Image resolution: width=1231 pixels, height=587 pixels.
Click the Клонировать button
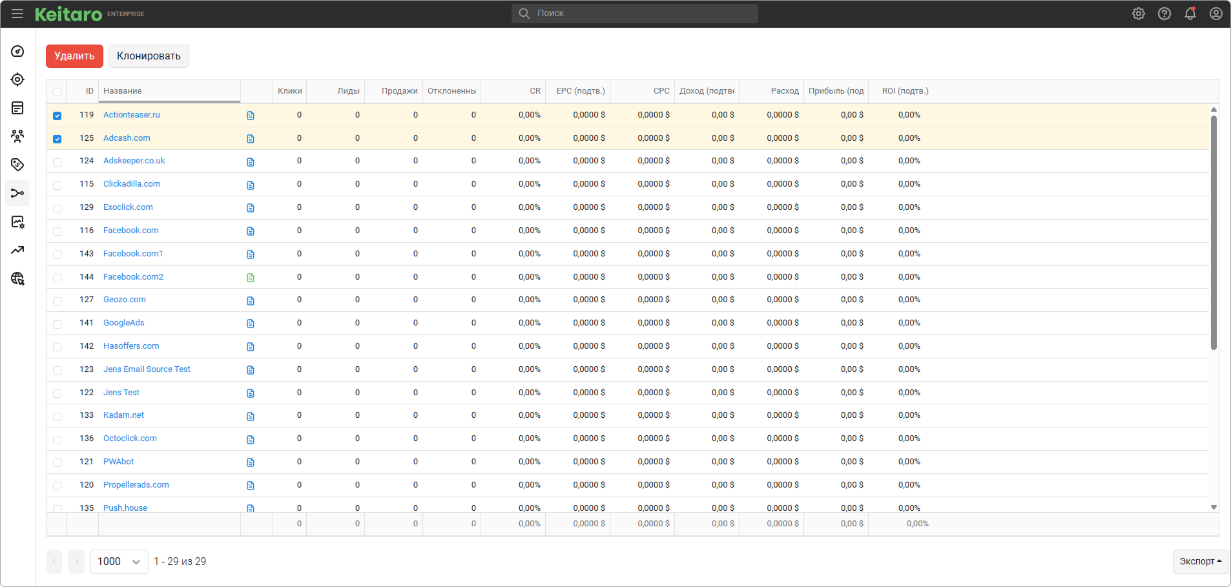coord(149,56)
